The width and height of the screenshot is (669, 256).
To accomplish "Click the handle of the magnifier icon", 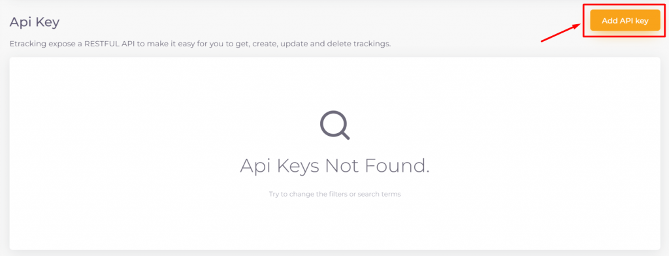I will click(x=345, y=135).
